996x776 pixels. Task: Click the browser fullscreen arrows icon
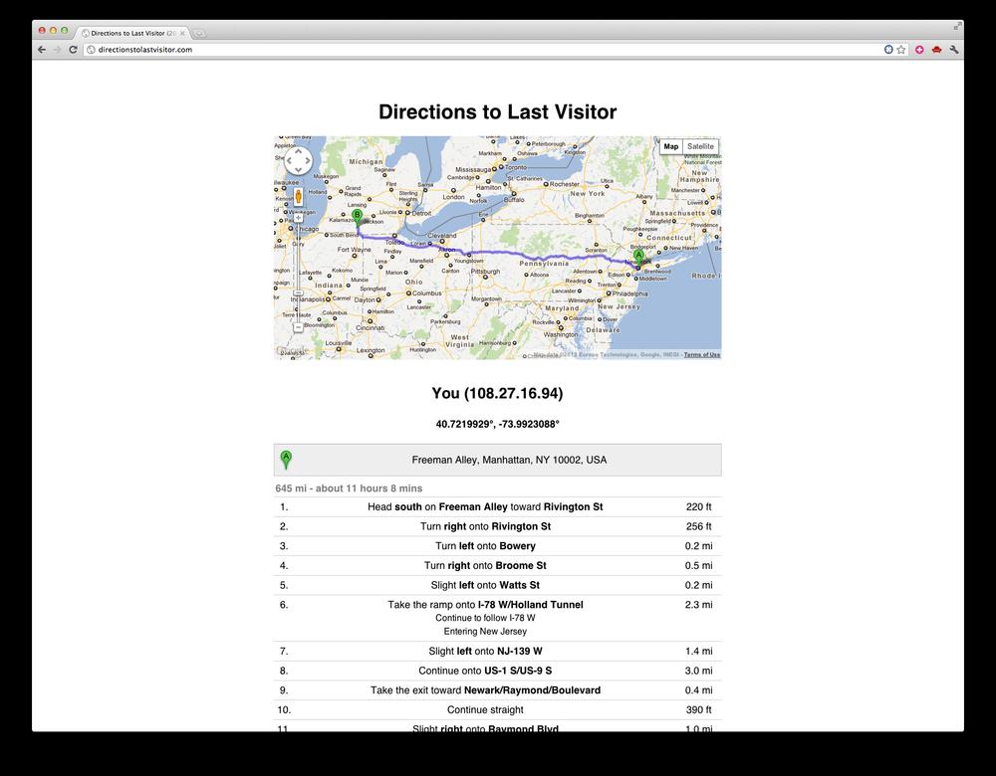click(x=957, y=27)
